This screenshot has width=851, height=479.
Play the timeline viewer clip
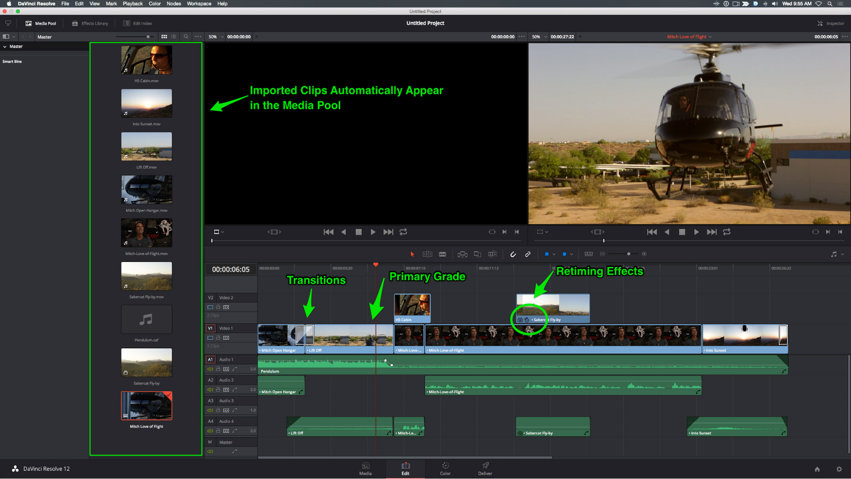(696, 232)
